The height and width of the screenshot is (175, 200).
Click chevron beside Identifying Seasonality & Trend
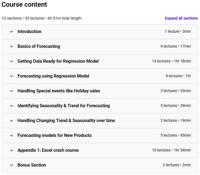click(12, 106)
